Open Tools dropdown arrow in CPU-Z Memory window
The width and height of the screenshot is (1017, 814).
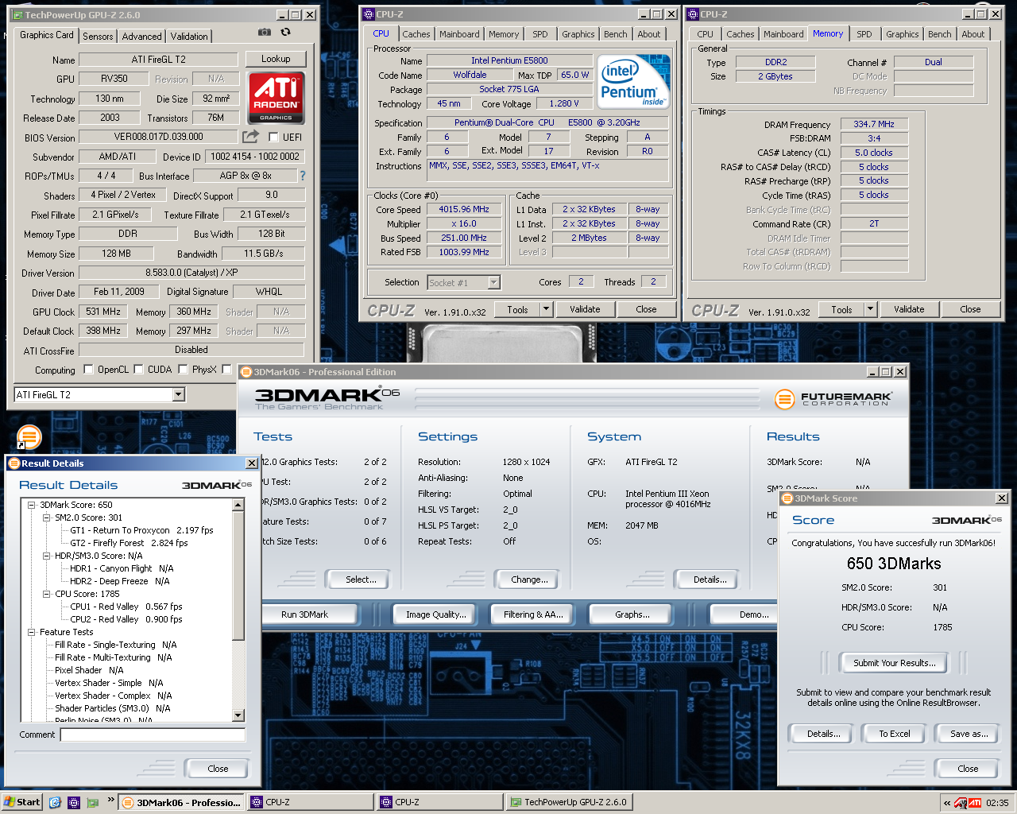point(870,309)
